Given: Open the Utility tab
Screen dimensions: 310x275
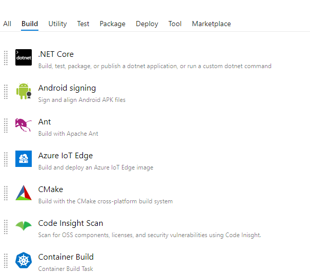Looking at the screenshot, I should pos(57,24).
